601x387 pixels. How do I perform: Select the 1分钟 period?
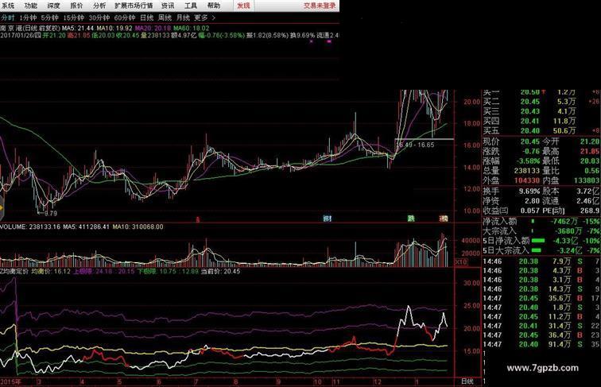[28, 17]
